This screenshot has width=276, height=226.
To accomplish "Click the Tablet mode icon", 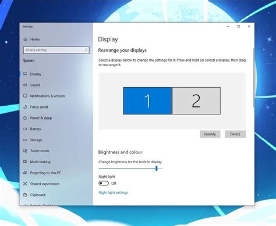I will click(25, 151).
